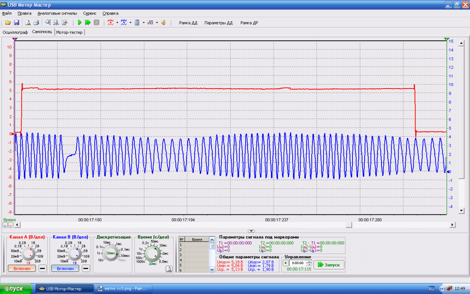
Task: Click the square root alpha formula icon
Action: pos(150,23)
